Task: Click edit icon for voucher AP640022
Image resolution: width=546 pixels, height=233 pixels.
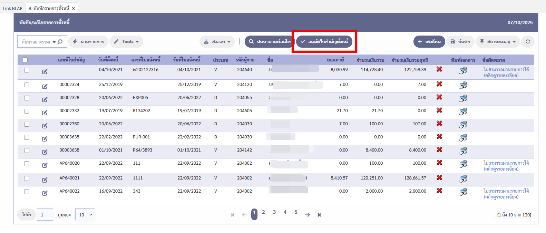Action: point(45,193)
